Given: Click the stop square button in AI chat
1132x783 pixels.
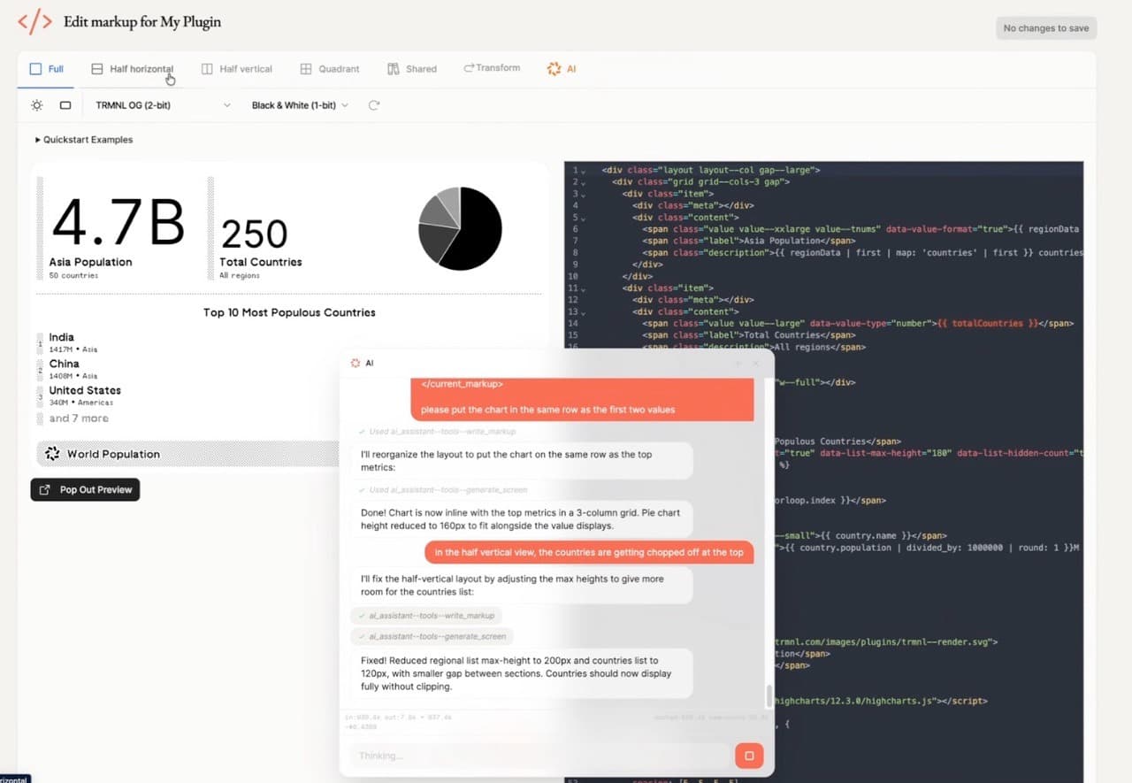Looking at the screenshot, I should 749,756.
